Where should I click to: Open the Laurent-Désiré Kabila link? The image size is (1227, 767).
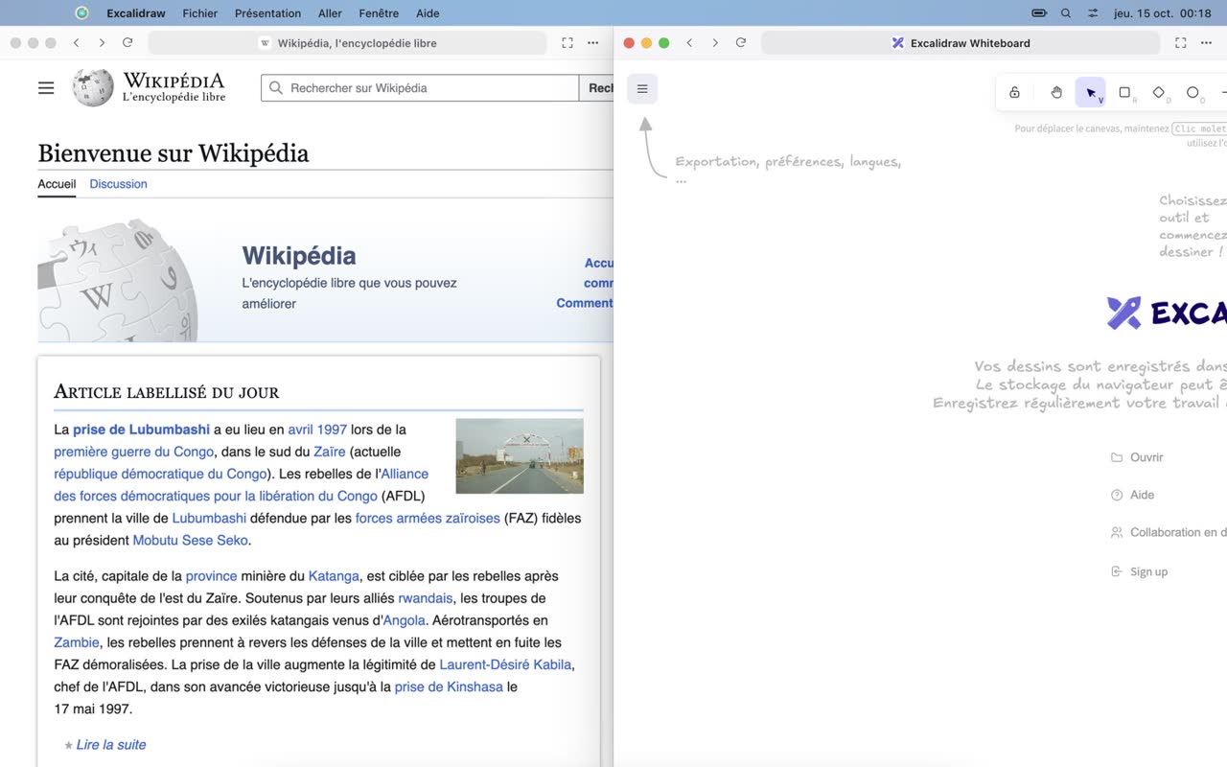coord(505,664)
